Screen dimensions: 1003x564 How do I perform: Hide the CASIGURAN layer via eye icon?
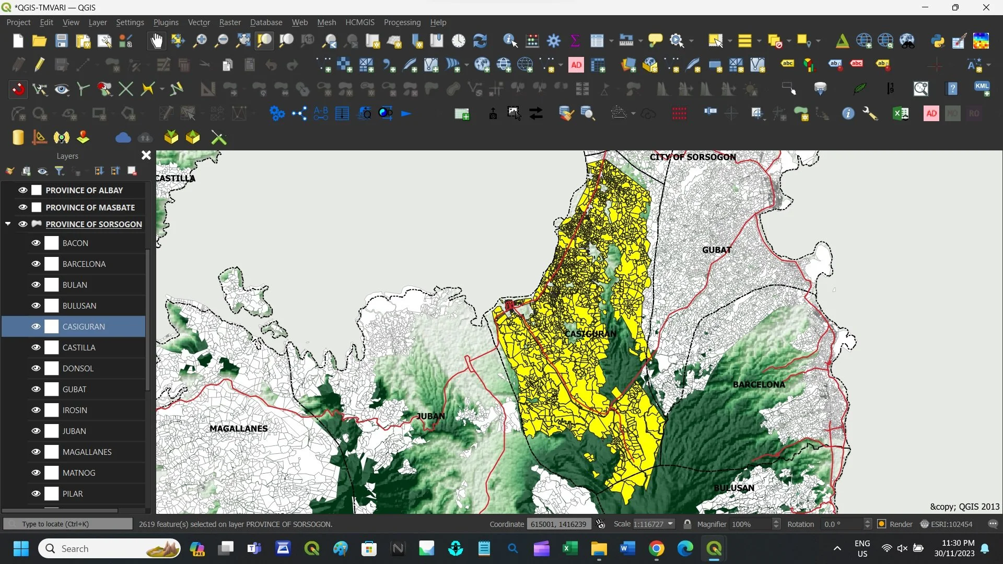pos(36,326)
